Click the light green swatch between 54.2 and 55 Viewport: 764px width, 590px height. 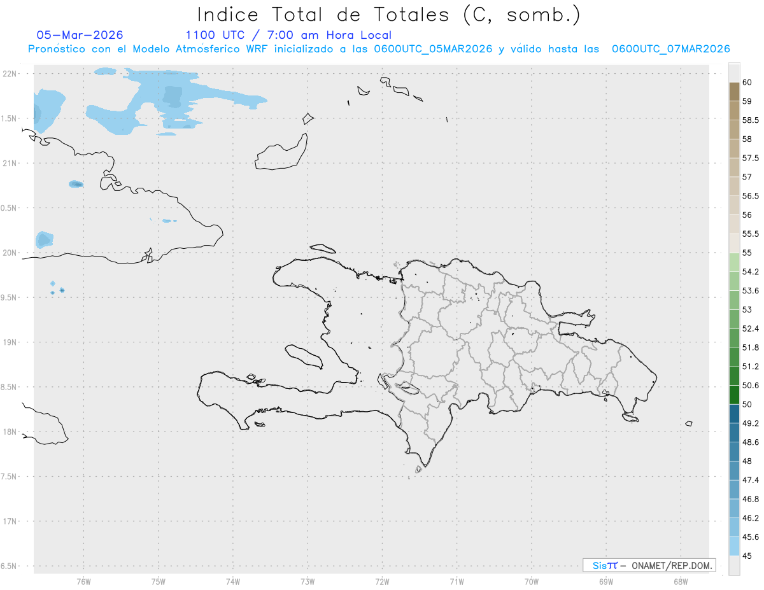[734, 262]
